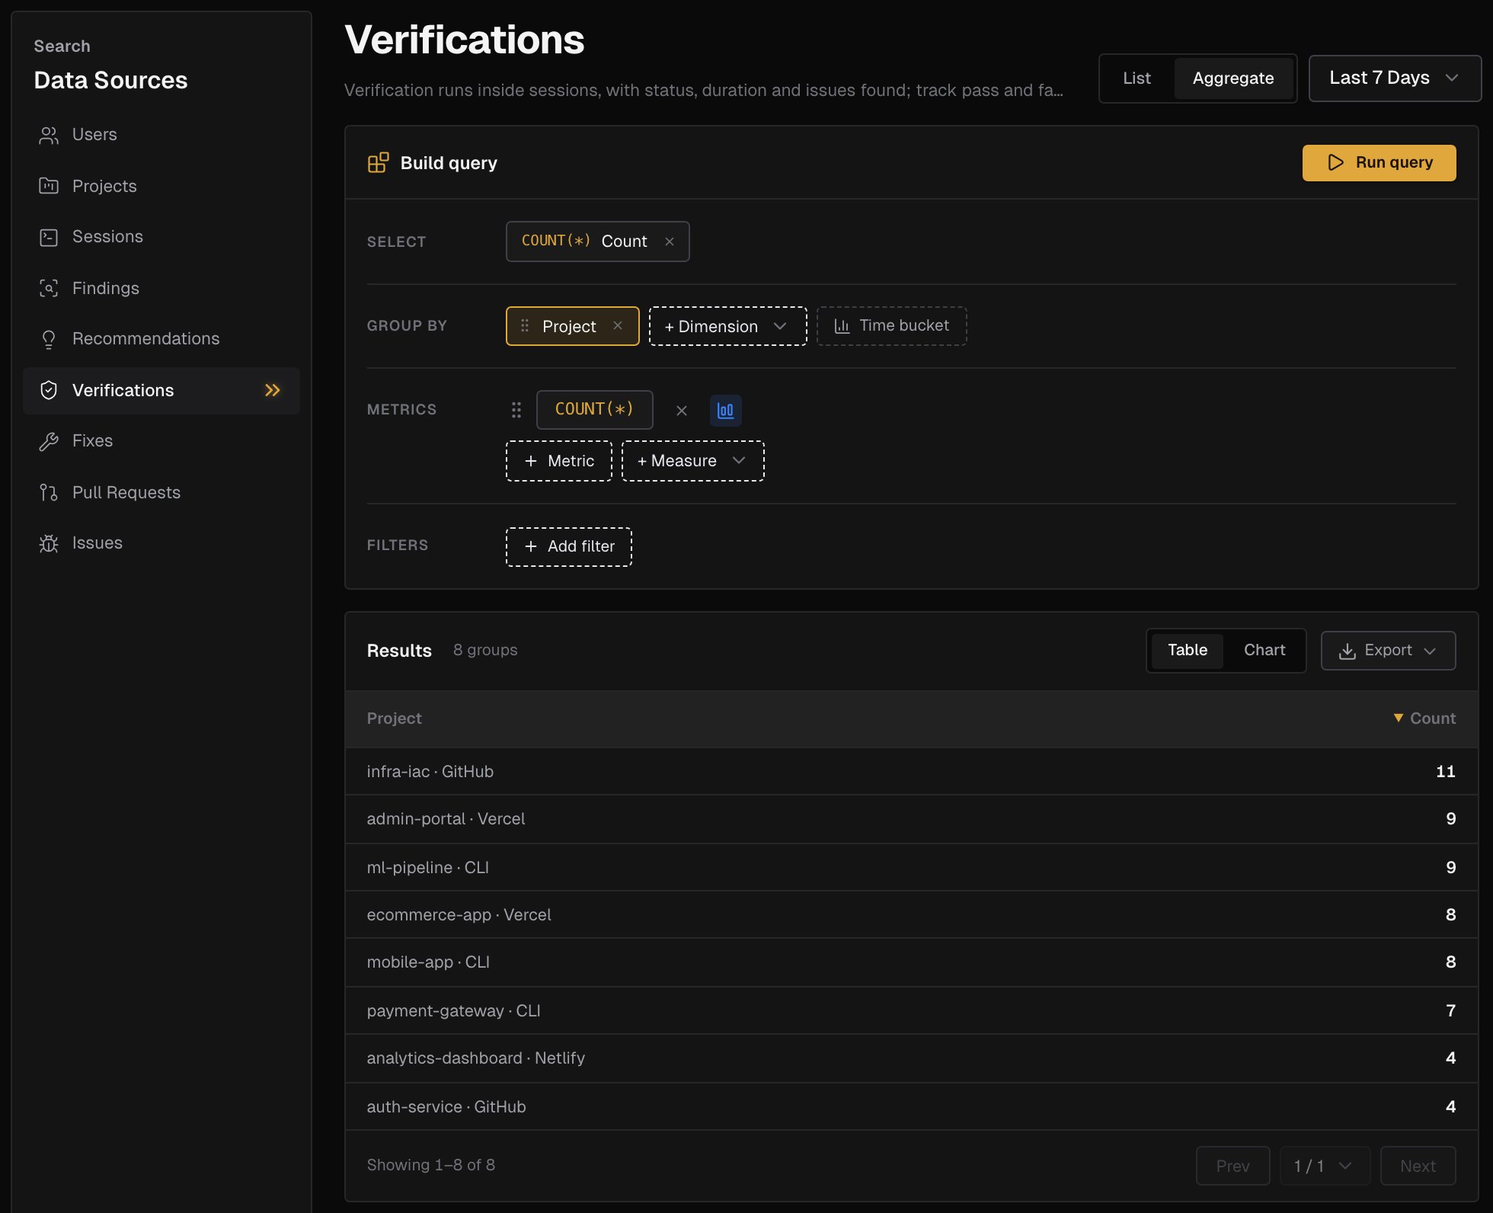Click the Recommendations lightbulb icon
The image size is (1493, 1213).
49,339
